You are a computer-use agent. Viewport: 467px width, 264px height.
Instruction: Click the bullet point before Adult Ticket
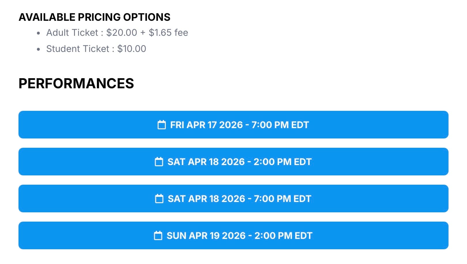pos(39,33)
